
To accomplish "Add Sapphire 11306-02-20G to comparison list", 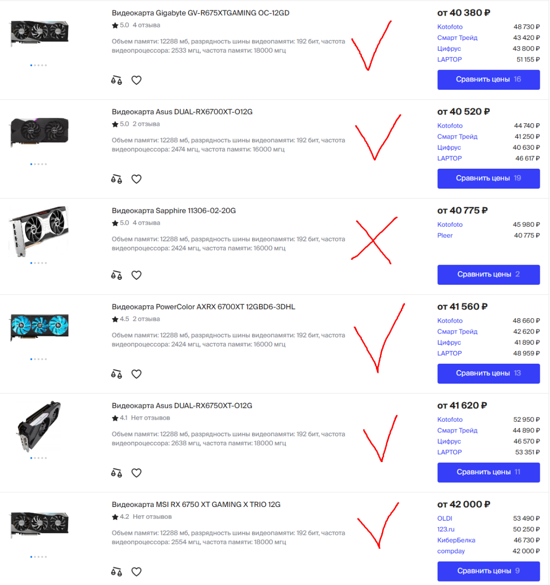I will 117,275.
